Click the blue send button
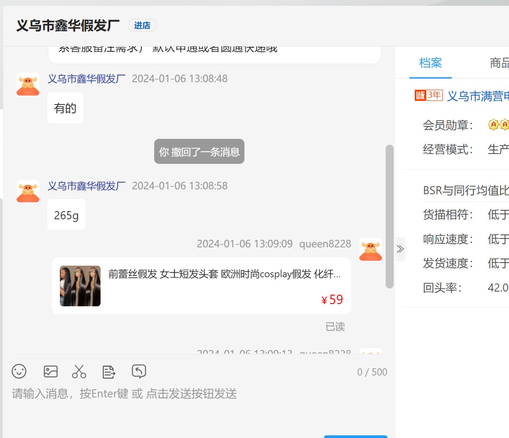The image size is (509, 438). coord(355,436)
